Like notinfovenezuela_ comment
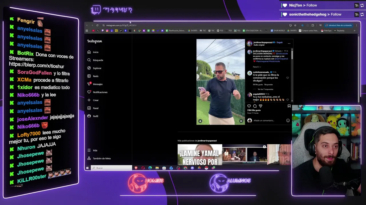This screenshot has height=205, width=366. 287,78
